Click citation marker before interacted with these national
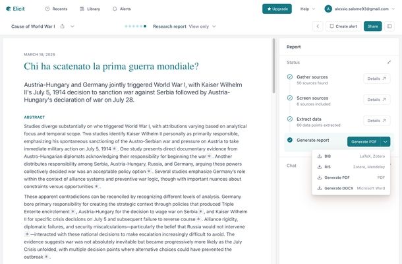This screenshot has width=402, height=264. [27, 234]
